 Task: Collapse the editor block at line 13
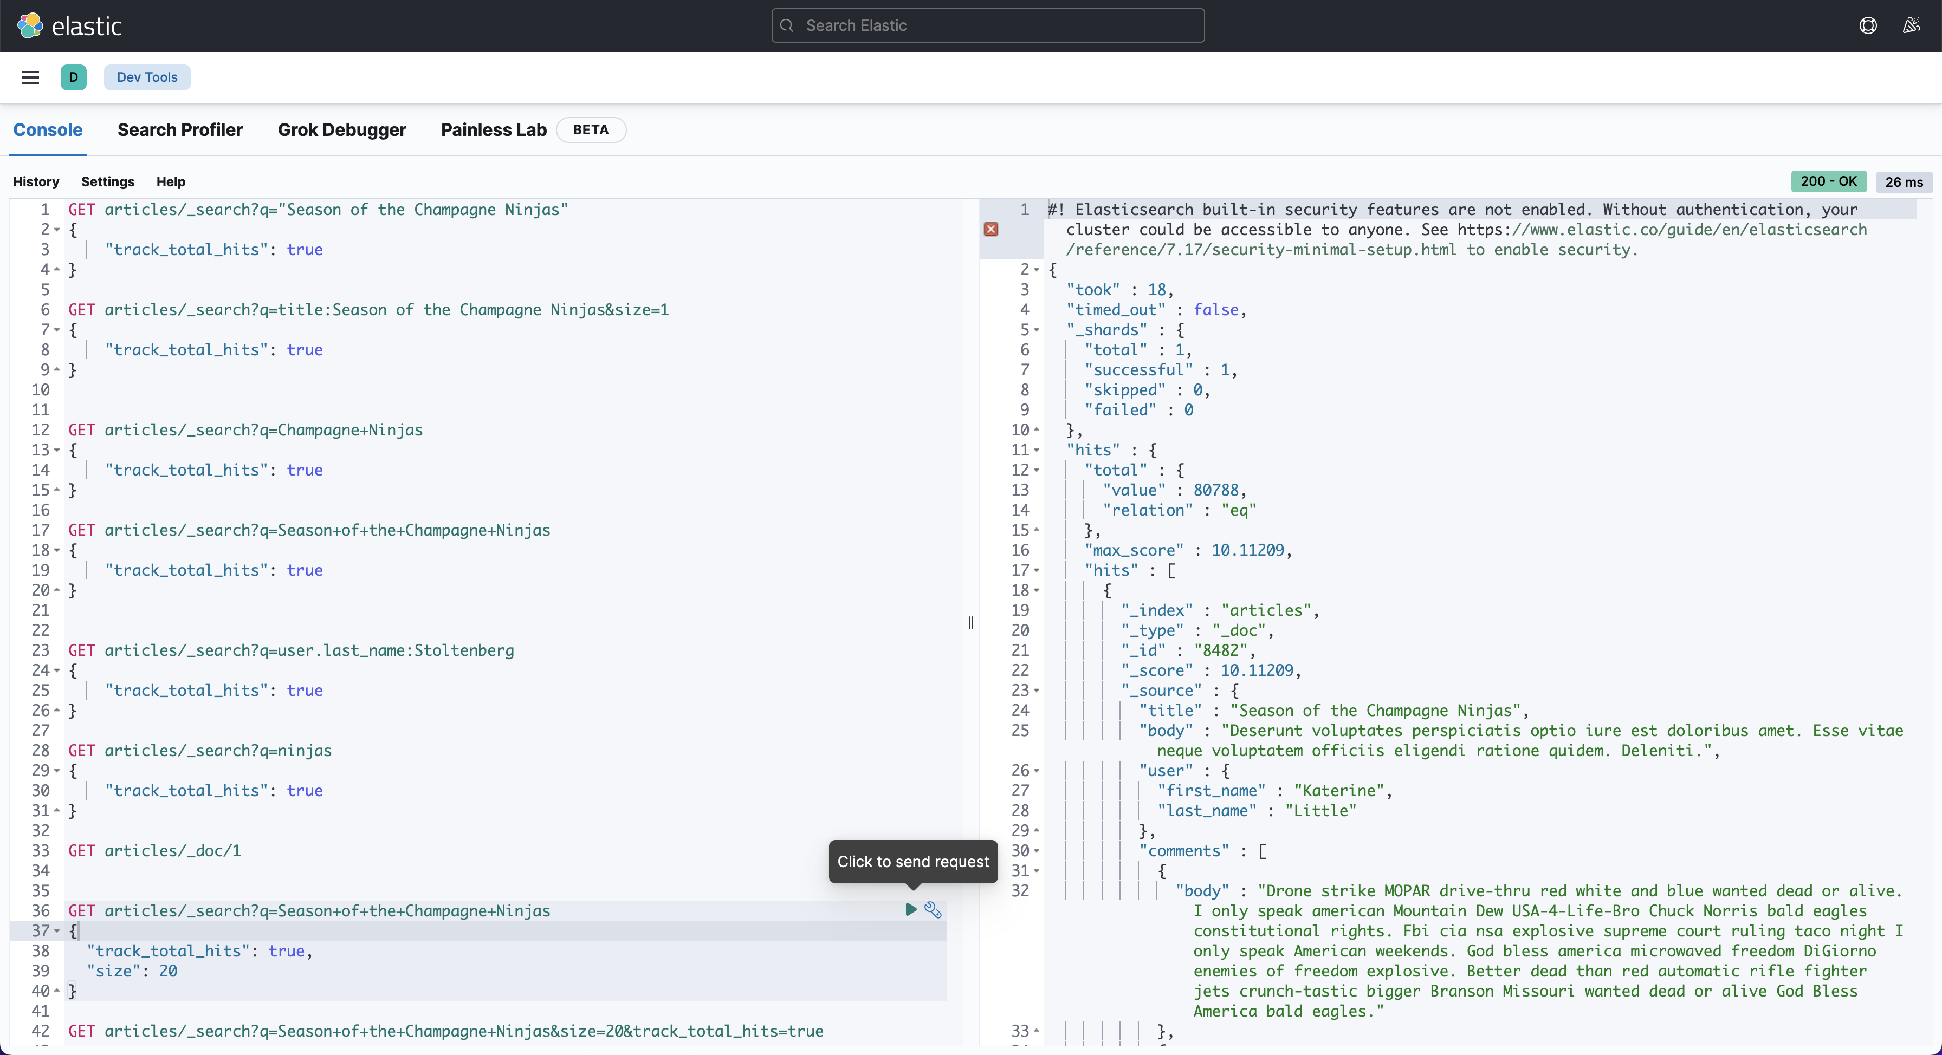(x=57, y=451)
